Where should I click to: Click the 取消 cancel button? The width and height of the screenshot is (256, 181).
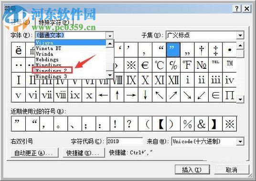coord(232,170)
